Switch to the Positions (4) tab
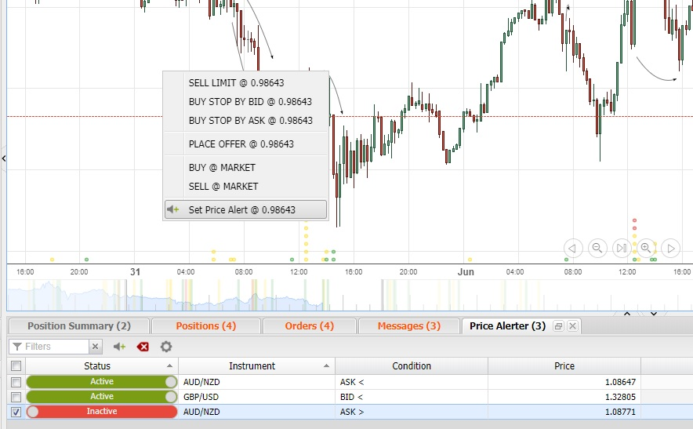The height and width of the screenshot is (429, 693). coord(206,326)
